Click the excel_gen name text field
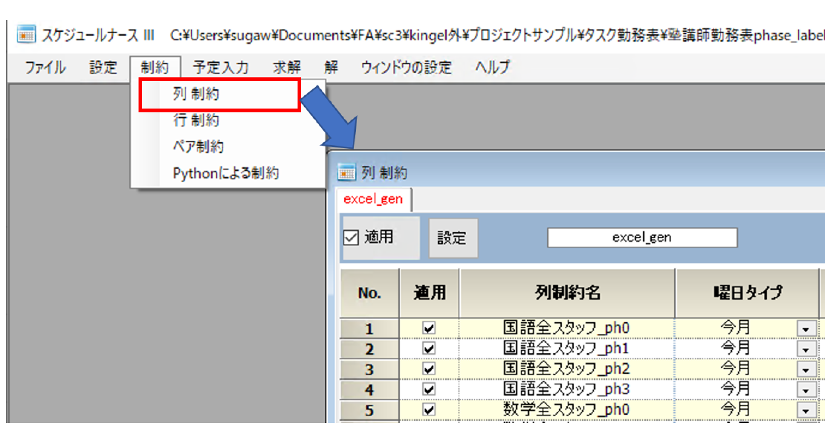 tap(642, 238)
